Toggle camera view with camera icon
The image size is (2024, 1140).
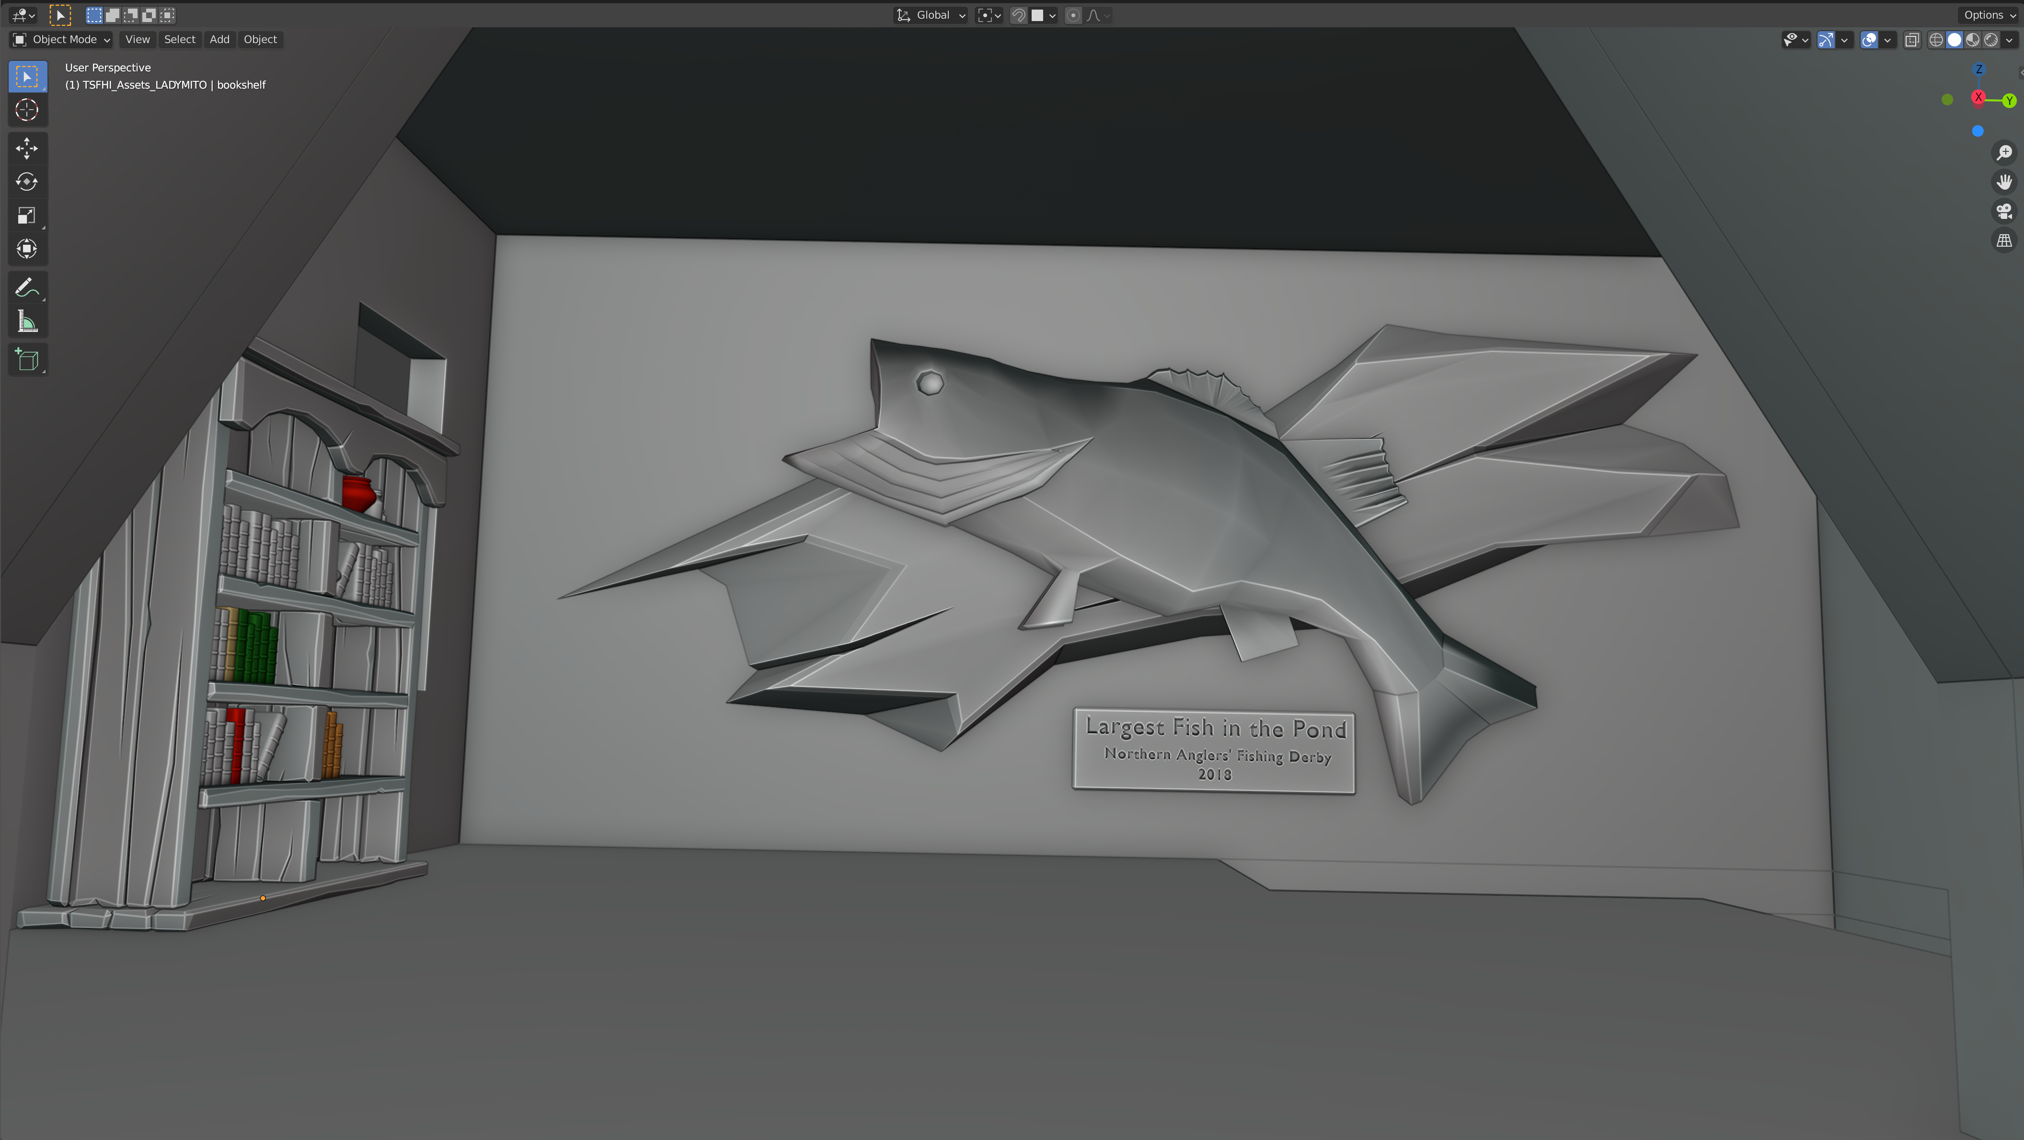tap(2003, 211)
